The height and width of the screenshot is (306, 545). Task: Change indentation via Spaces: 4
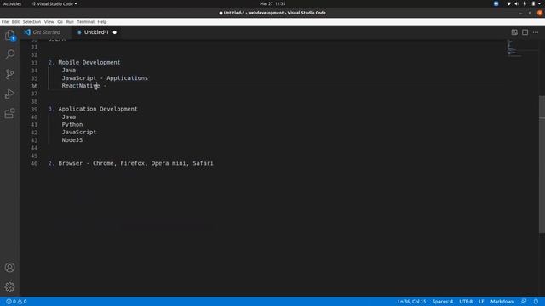coord(443,302)
